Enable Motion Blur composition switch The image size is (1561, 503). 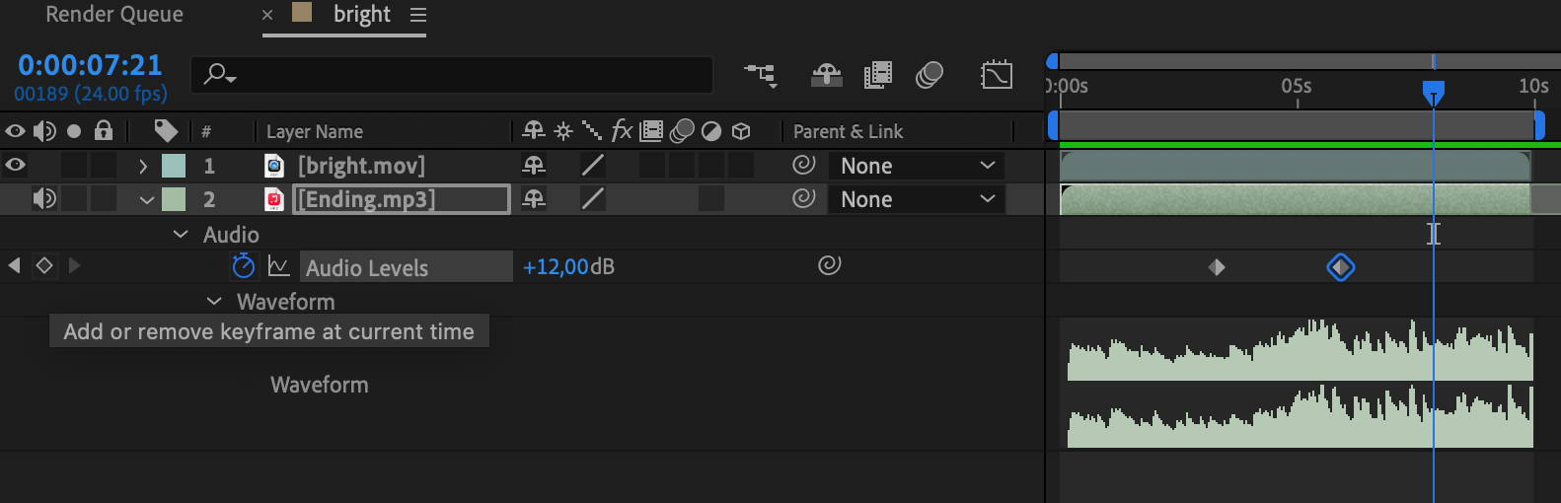coord(929,75)
